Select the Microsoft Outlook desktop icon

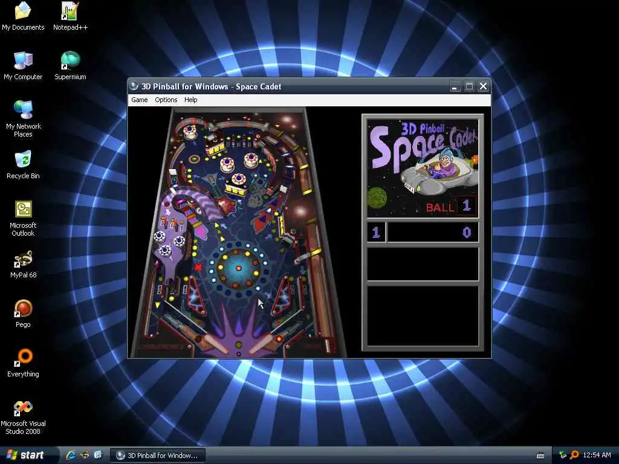[23, 218]
